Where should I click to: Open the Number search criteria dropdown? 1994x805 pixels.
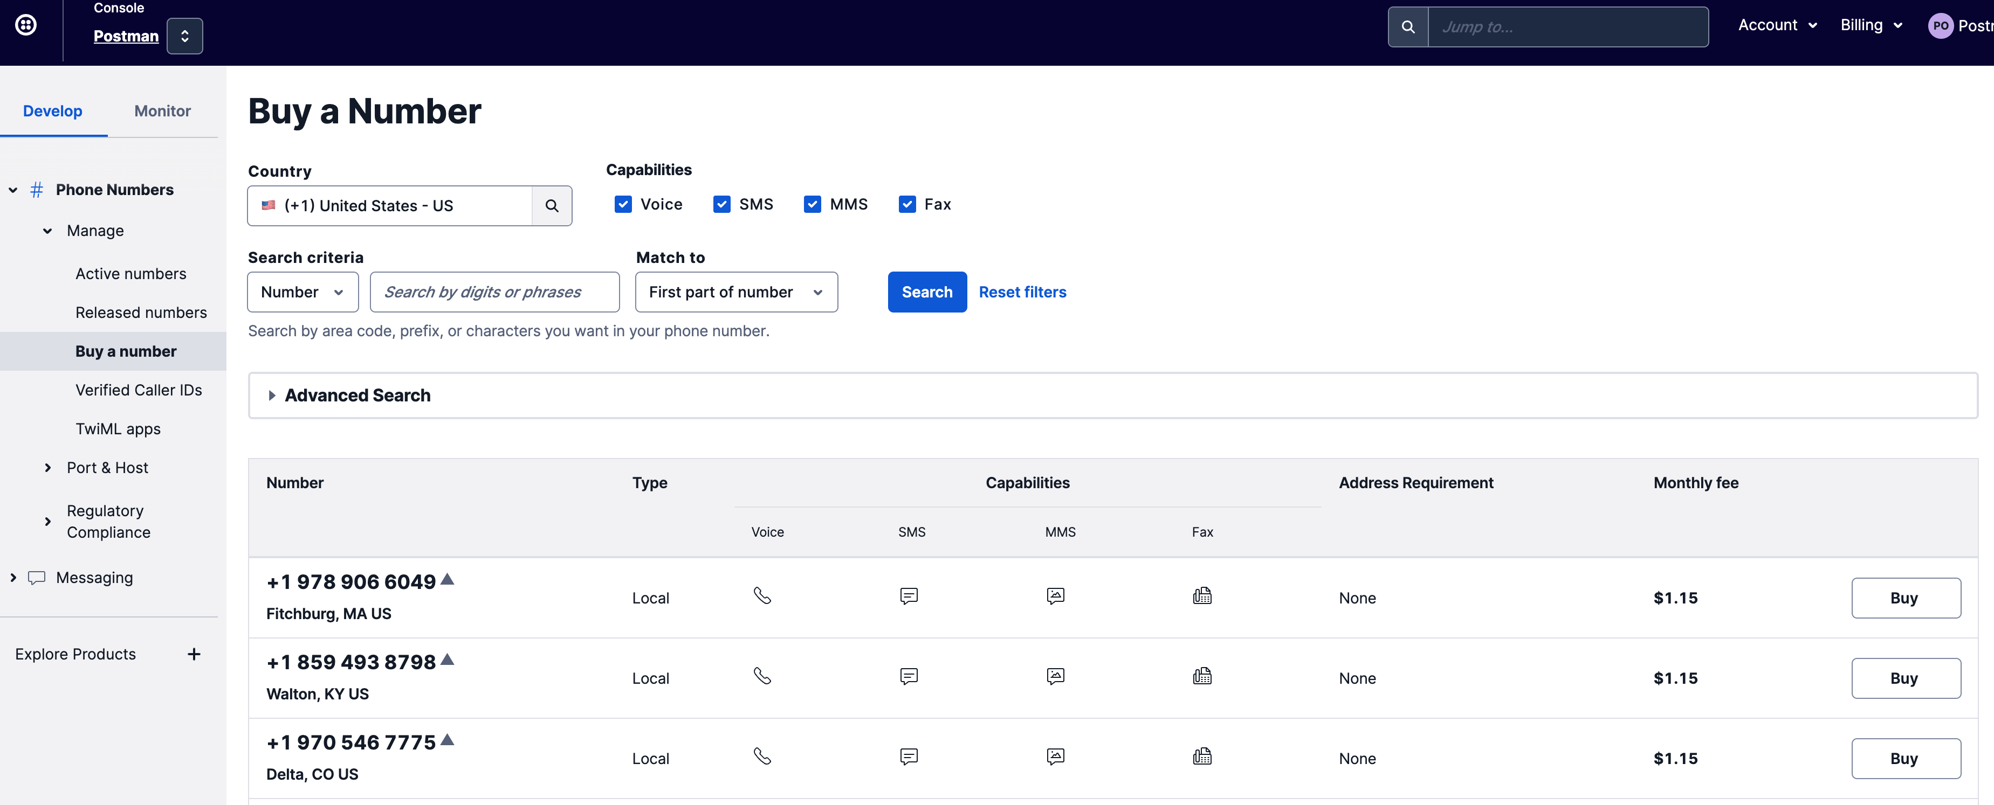pos(302,292)
